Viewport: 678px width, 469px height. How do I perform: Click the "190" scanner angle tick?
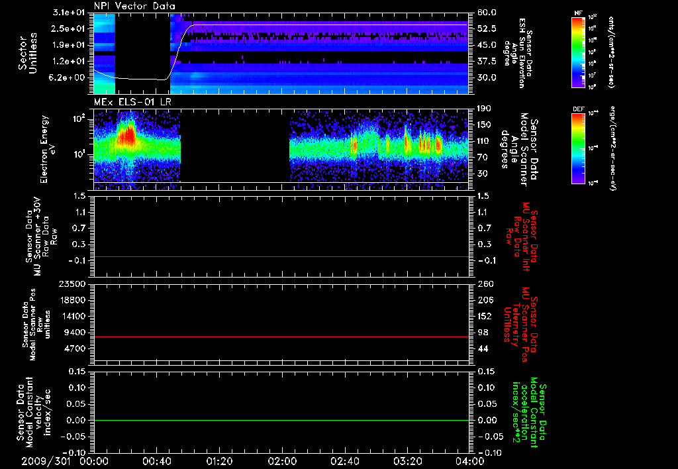(484, 109)
